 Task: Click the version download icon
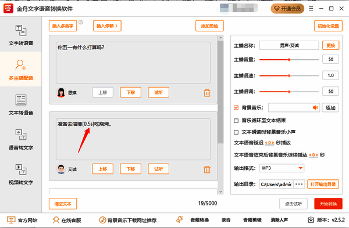tap(311, 220)
